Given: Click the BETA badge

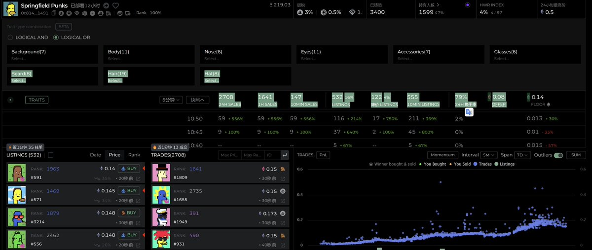Looking at the screenshot, I should click(x=63, y=27).
